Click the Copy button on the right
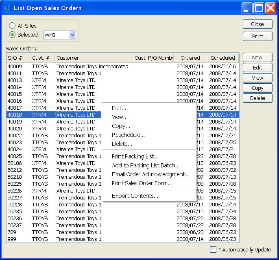The height and width of the screenshot is (260, 279). tap(257, 88)
